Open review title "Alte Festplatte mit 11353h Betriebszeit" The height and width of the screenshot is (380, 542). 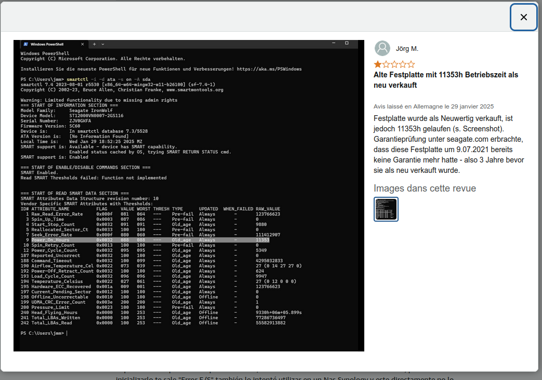click(x=446, y=80)
